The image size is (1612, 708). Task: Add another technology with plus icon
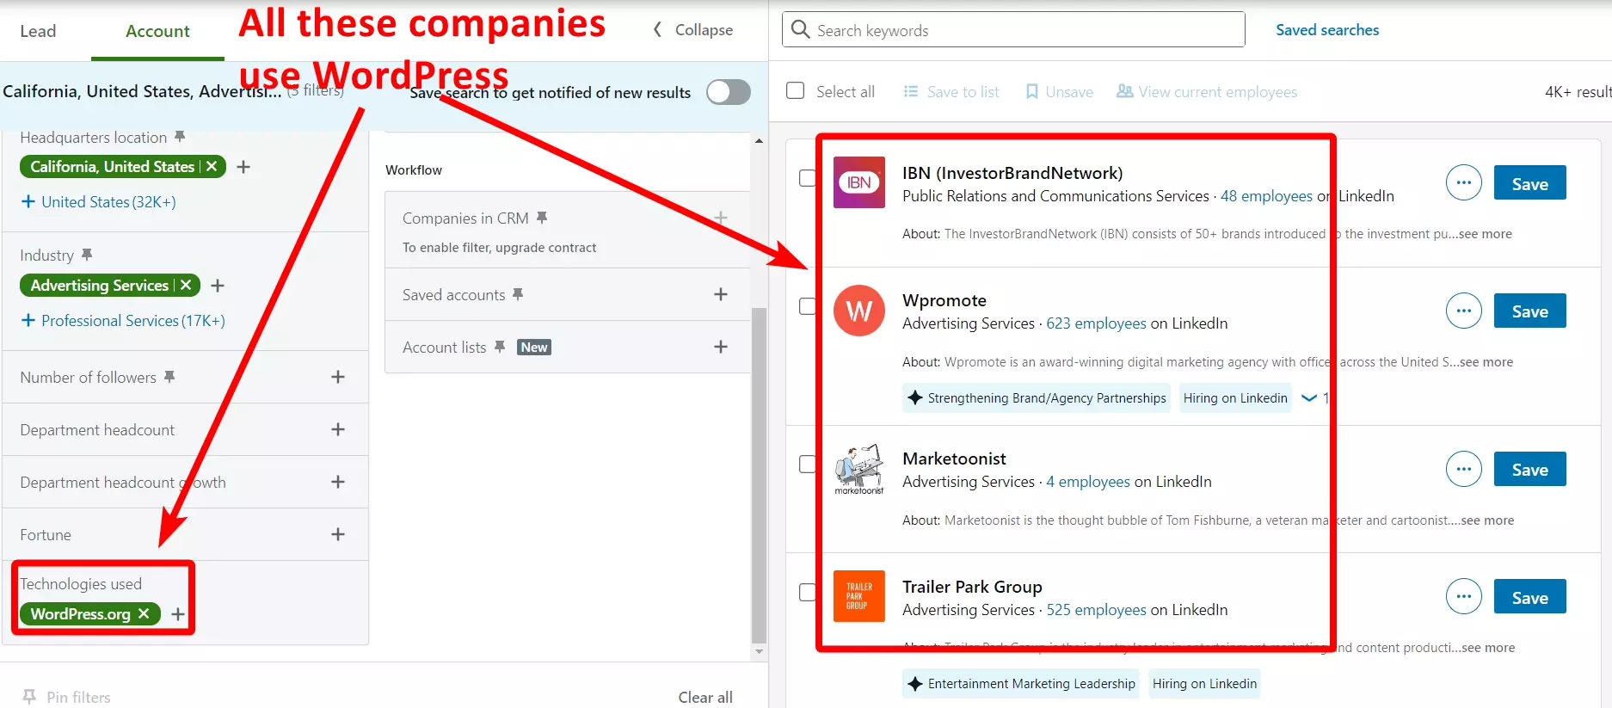coord(178,614)
